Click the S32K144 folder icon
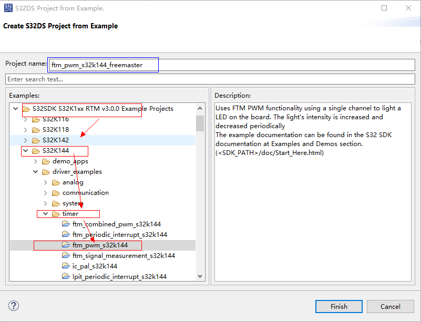The height and width of the screenshot is (322, 421). (x=36, y=151)
